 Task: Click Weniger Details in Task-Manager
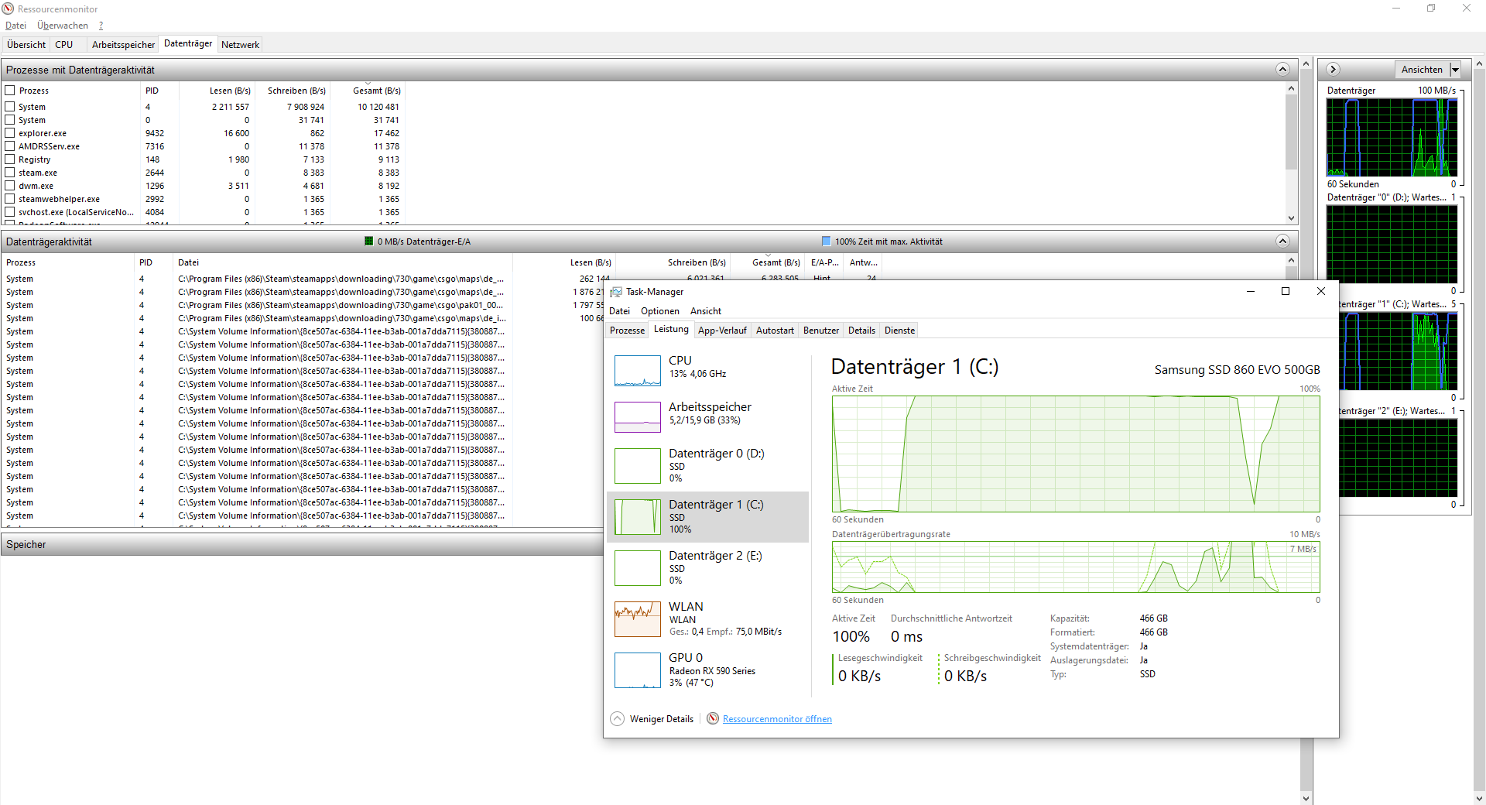pyautogui.click(x=662, y=719)
